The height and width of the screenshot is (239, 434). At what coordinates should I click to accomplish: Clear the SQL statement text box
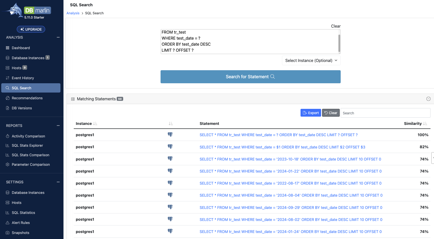coord(336,26)
